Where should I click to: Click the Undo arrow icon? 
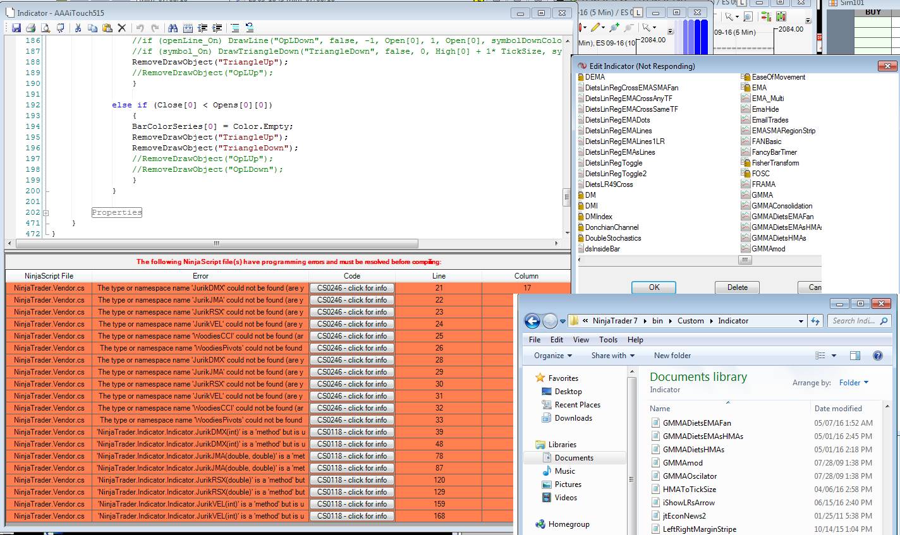click(140, 28)
